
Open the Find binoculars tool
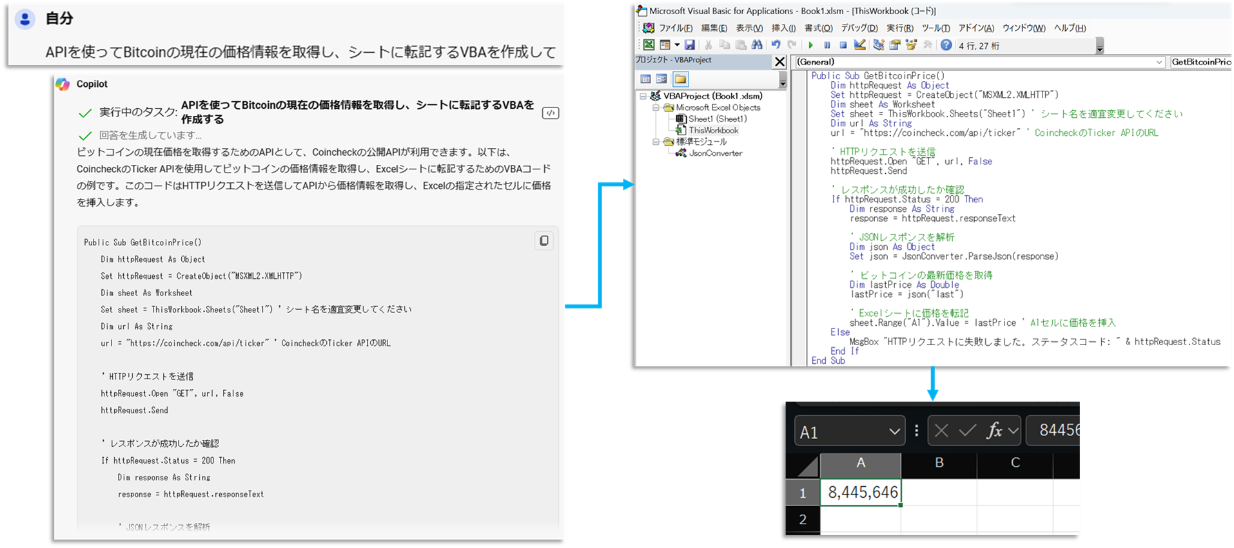(757, 45)
